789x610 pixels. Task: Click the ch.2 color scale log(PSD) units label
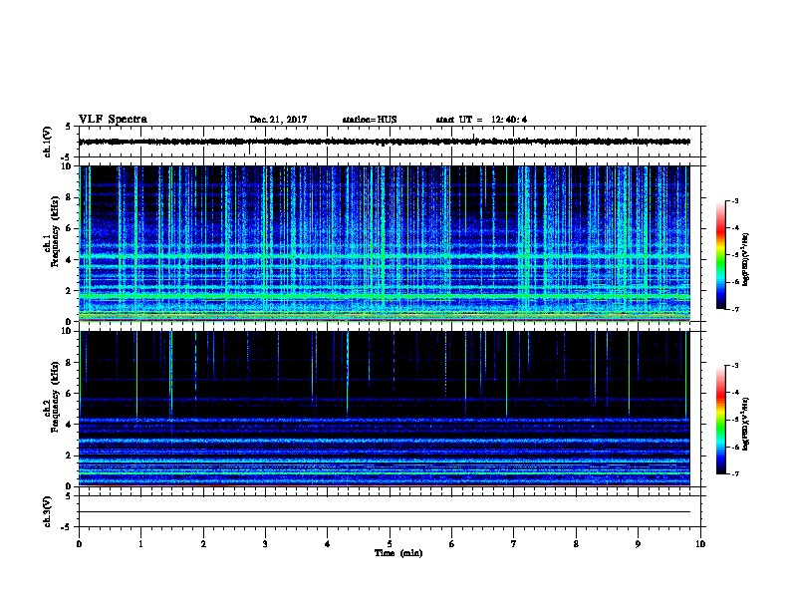tap(746, 425)
